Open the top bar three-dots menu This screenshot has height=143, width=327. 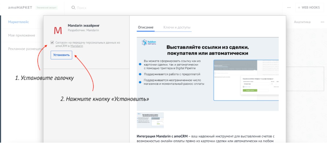click(289, 8)
